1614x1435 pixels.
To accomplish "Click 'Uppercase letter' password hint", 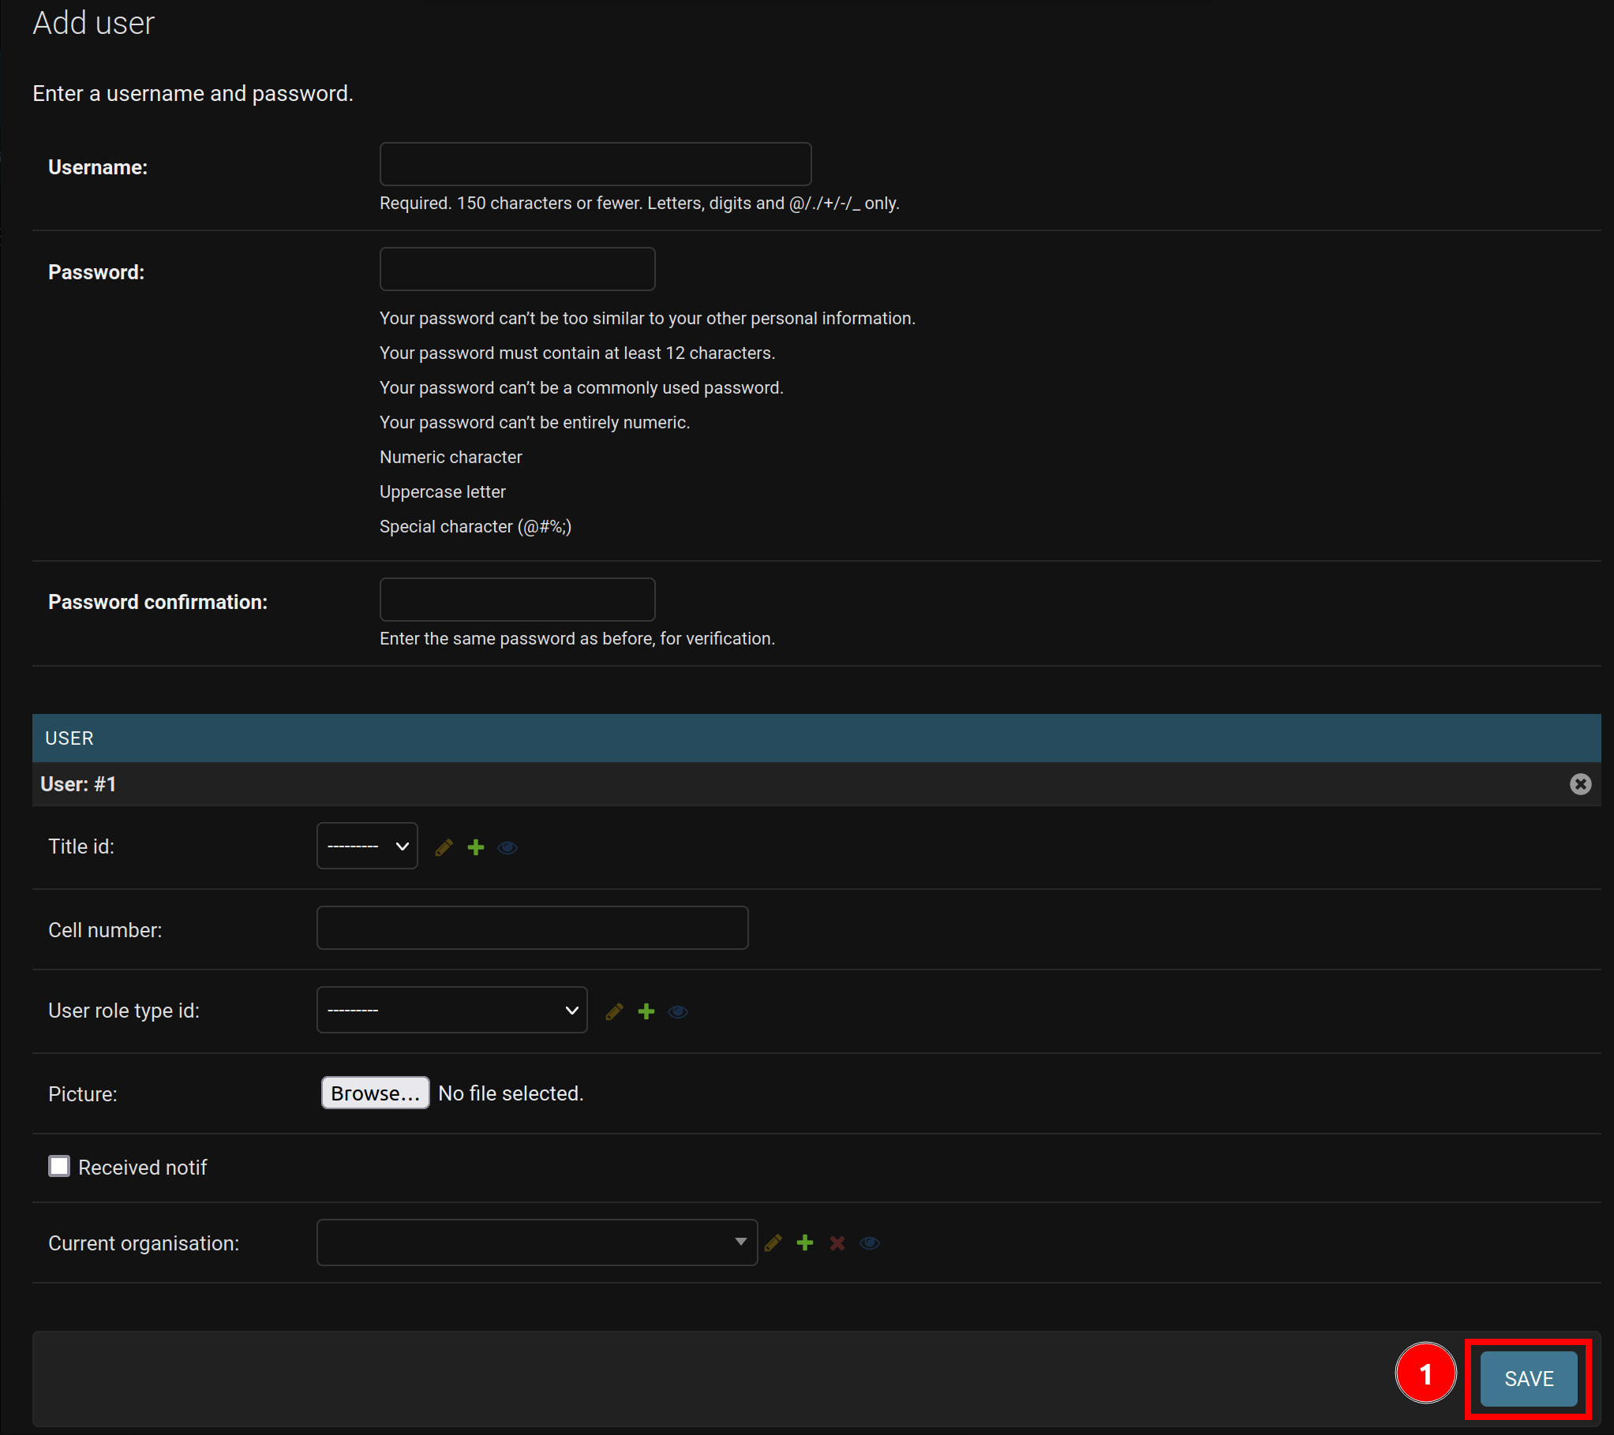I will click(442, 491).
